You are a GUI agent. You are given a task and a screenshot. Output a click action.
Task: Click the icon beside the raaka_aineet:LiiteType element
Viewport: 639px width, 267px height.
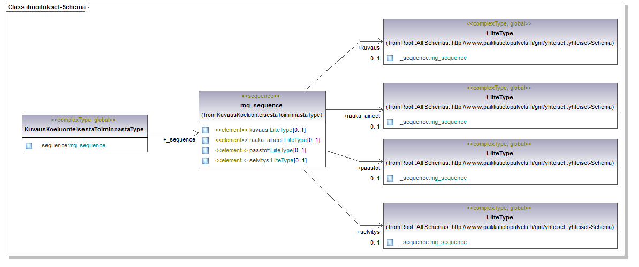(x=206, y=140)
